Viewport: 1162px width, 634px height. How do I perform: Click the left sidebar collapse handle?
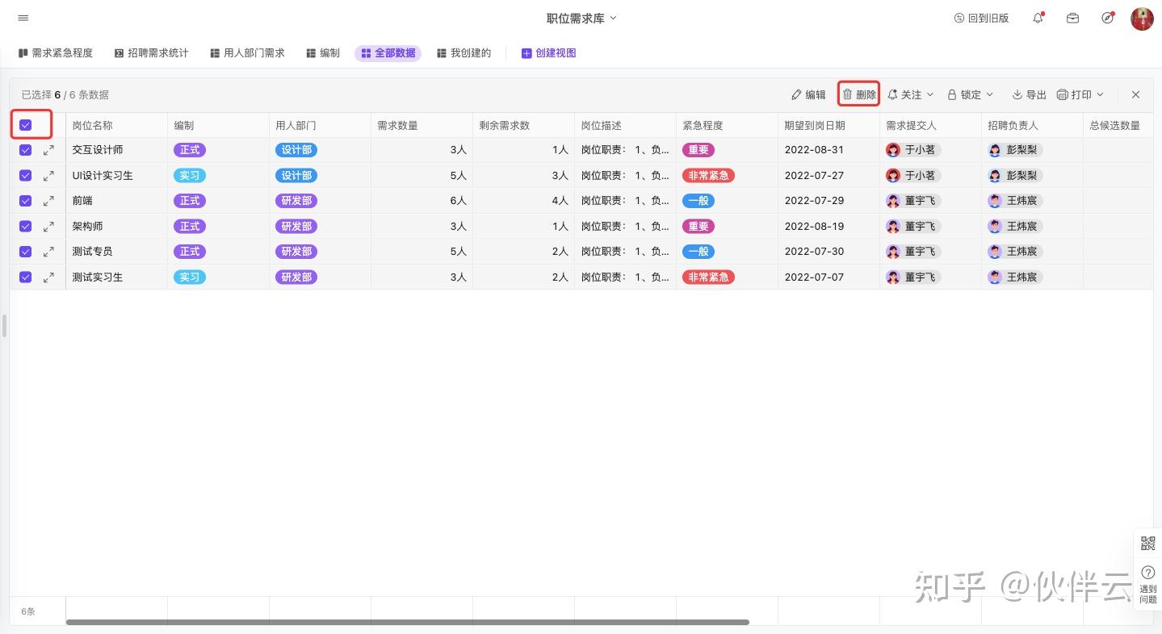pyautogui.click(x=4, y=326)
